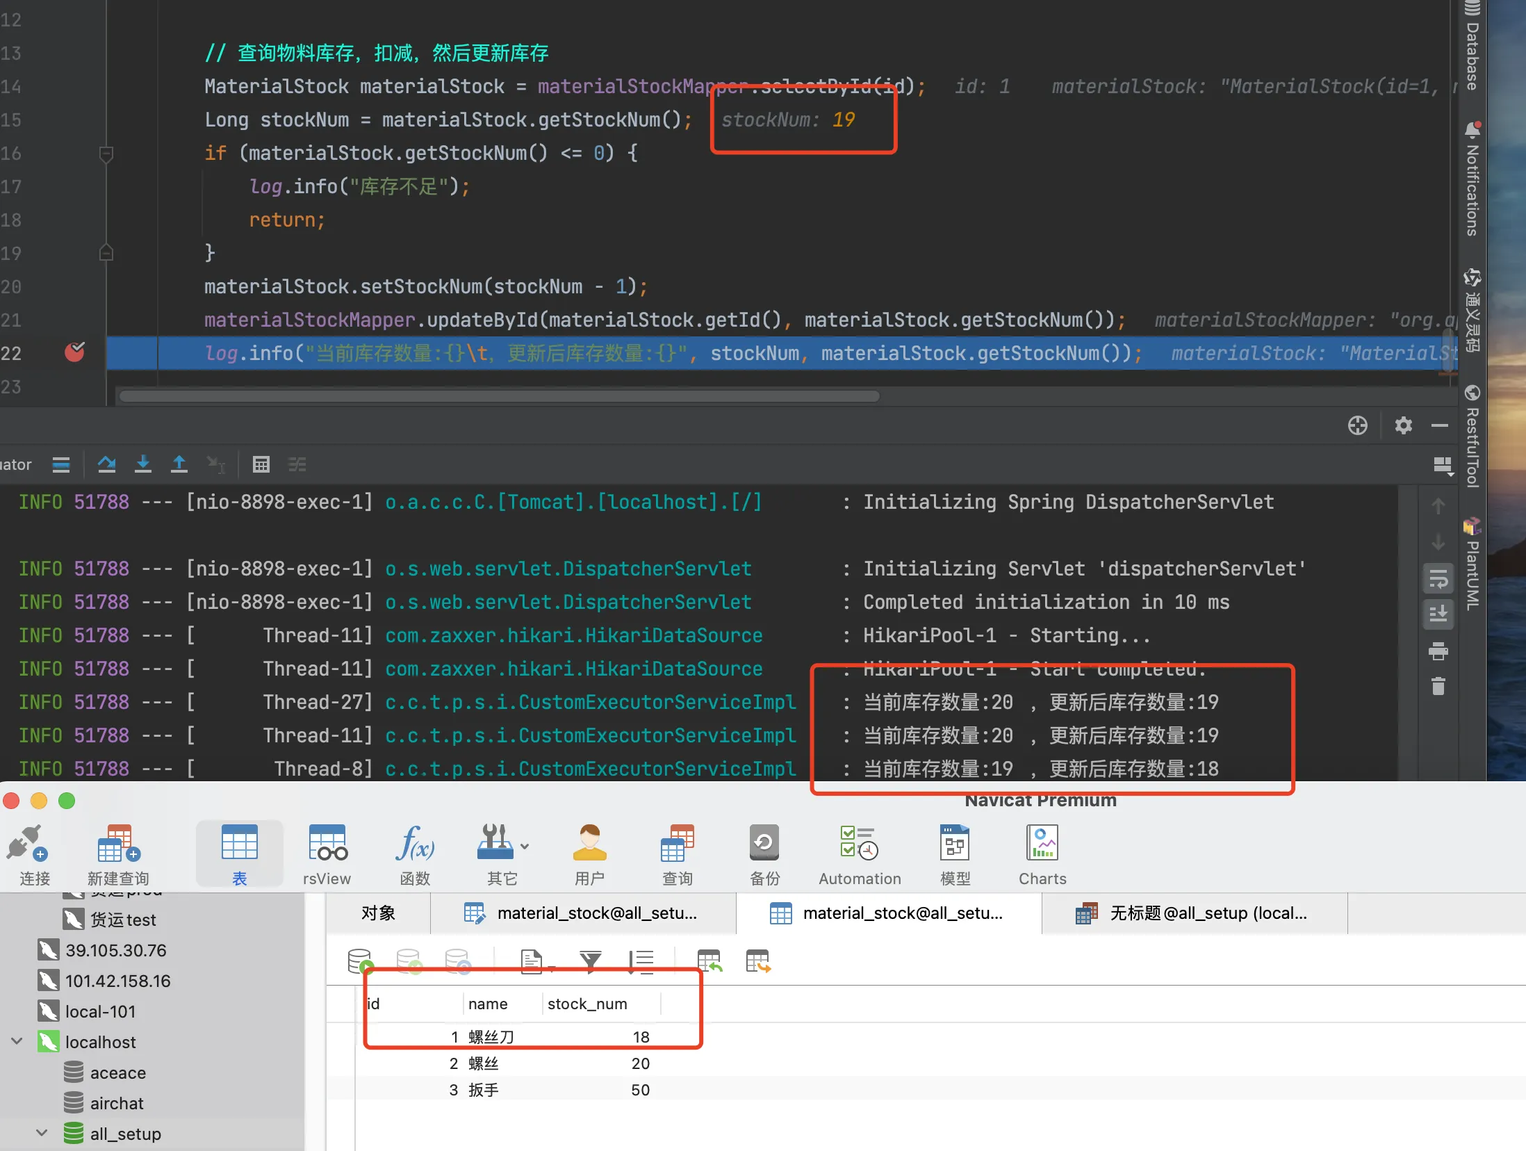Open the Others (其它) dropdown arrow

[525, 846]
